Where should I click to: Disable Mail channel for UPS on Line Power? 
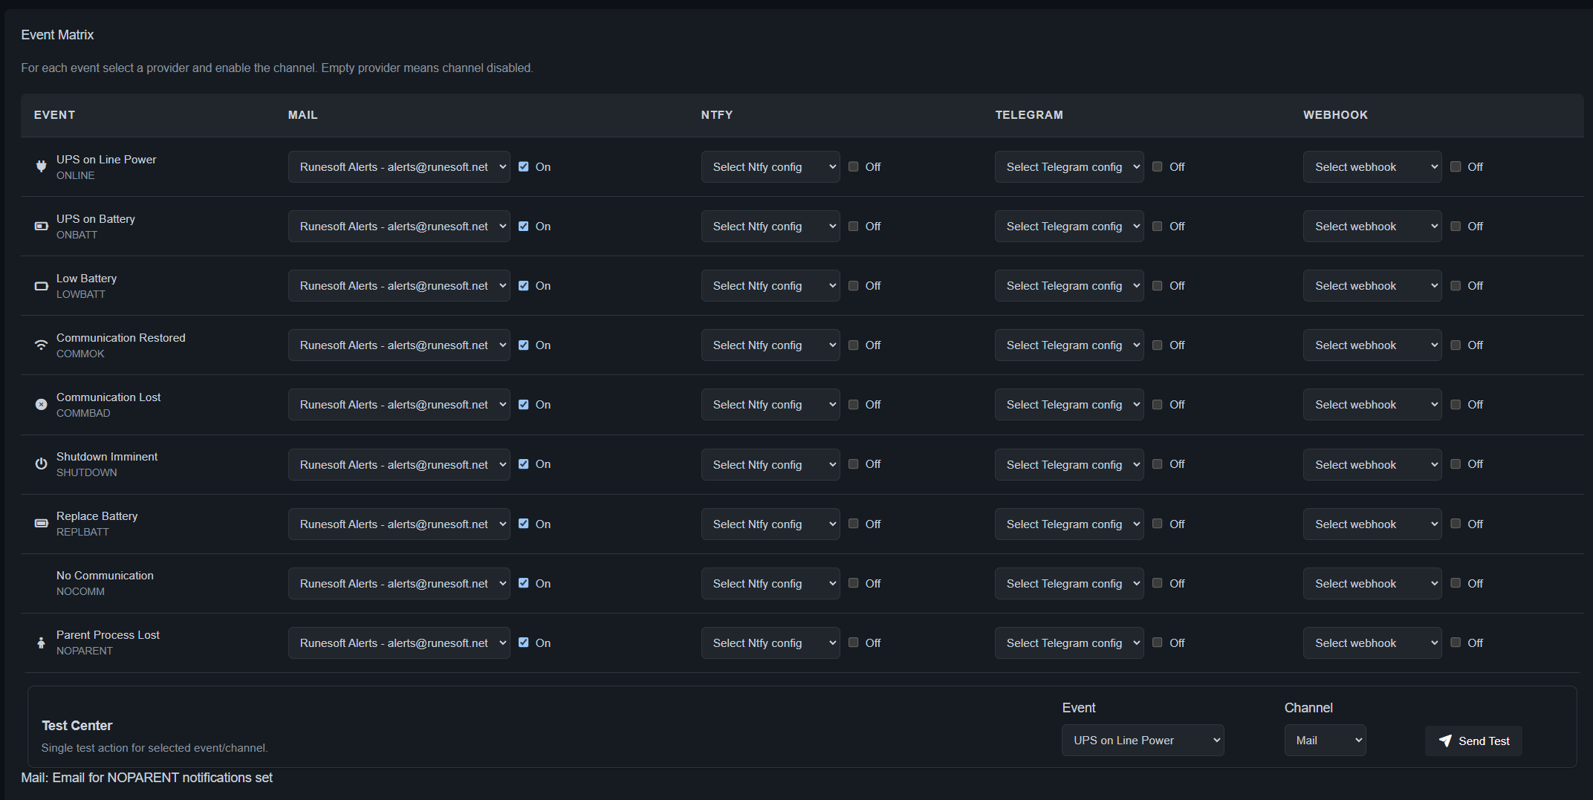tap(524, 166)
